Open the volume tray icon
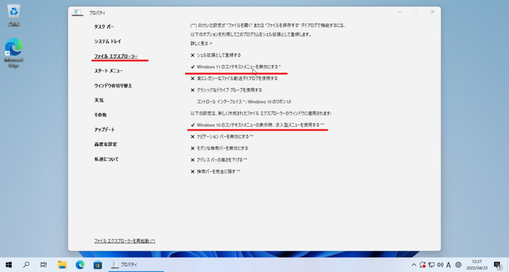 point(440,265)
